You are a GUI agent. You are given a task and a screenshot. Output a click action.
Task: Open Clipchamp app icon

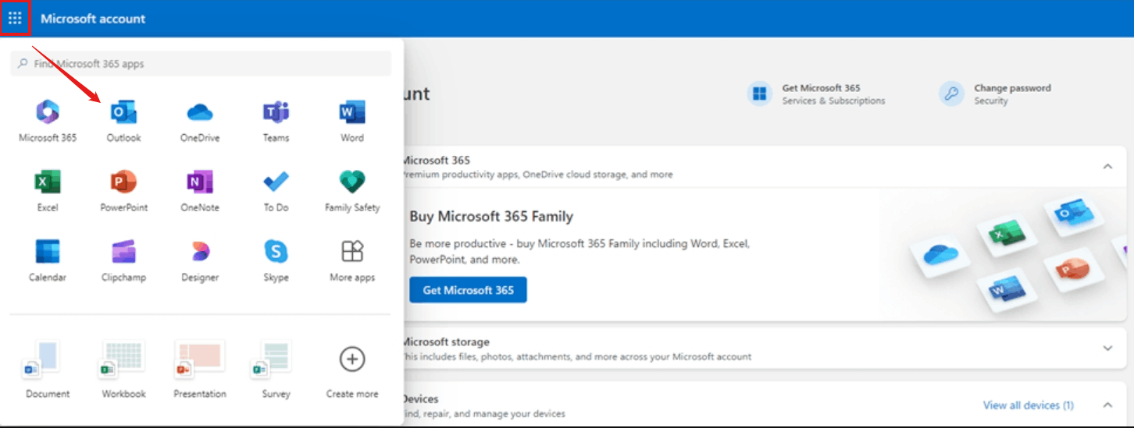coord(123,252)
